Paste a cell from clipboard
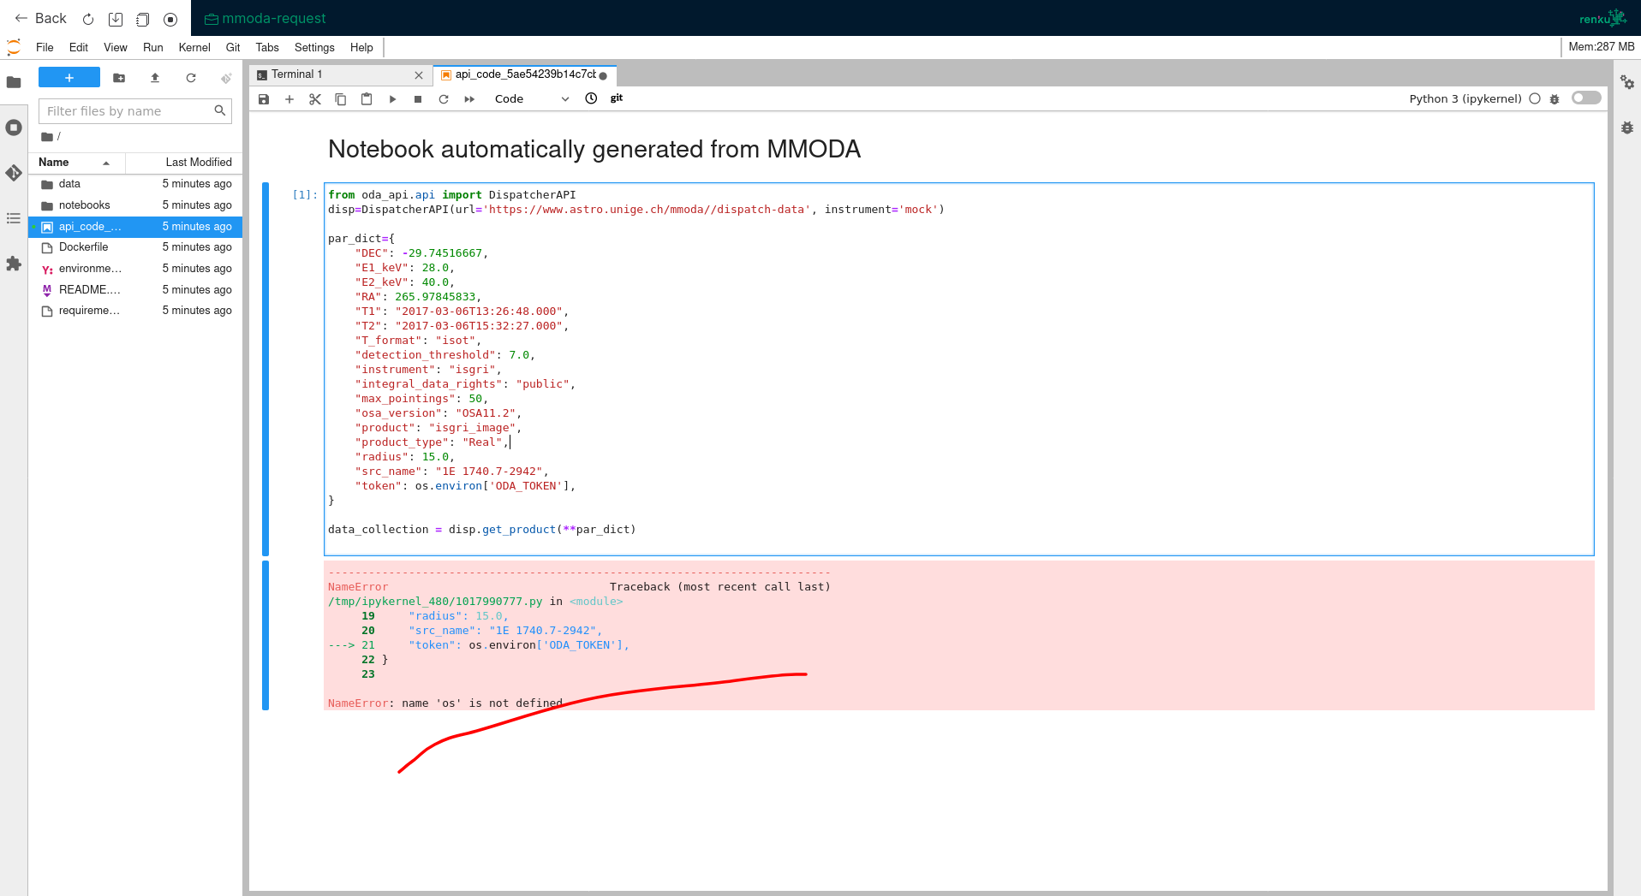The image size is (1641, 896). tap(367, 98)
